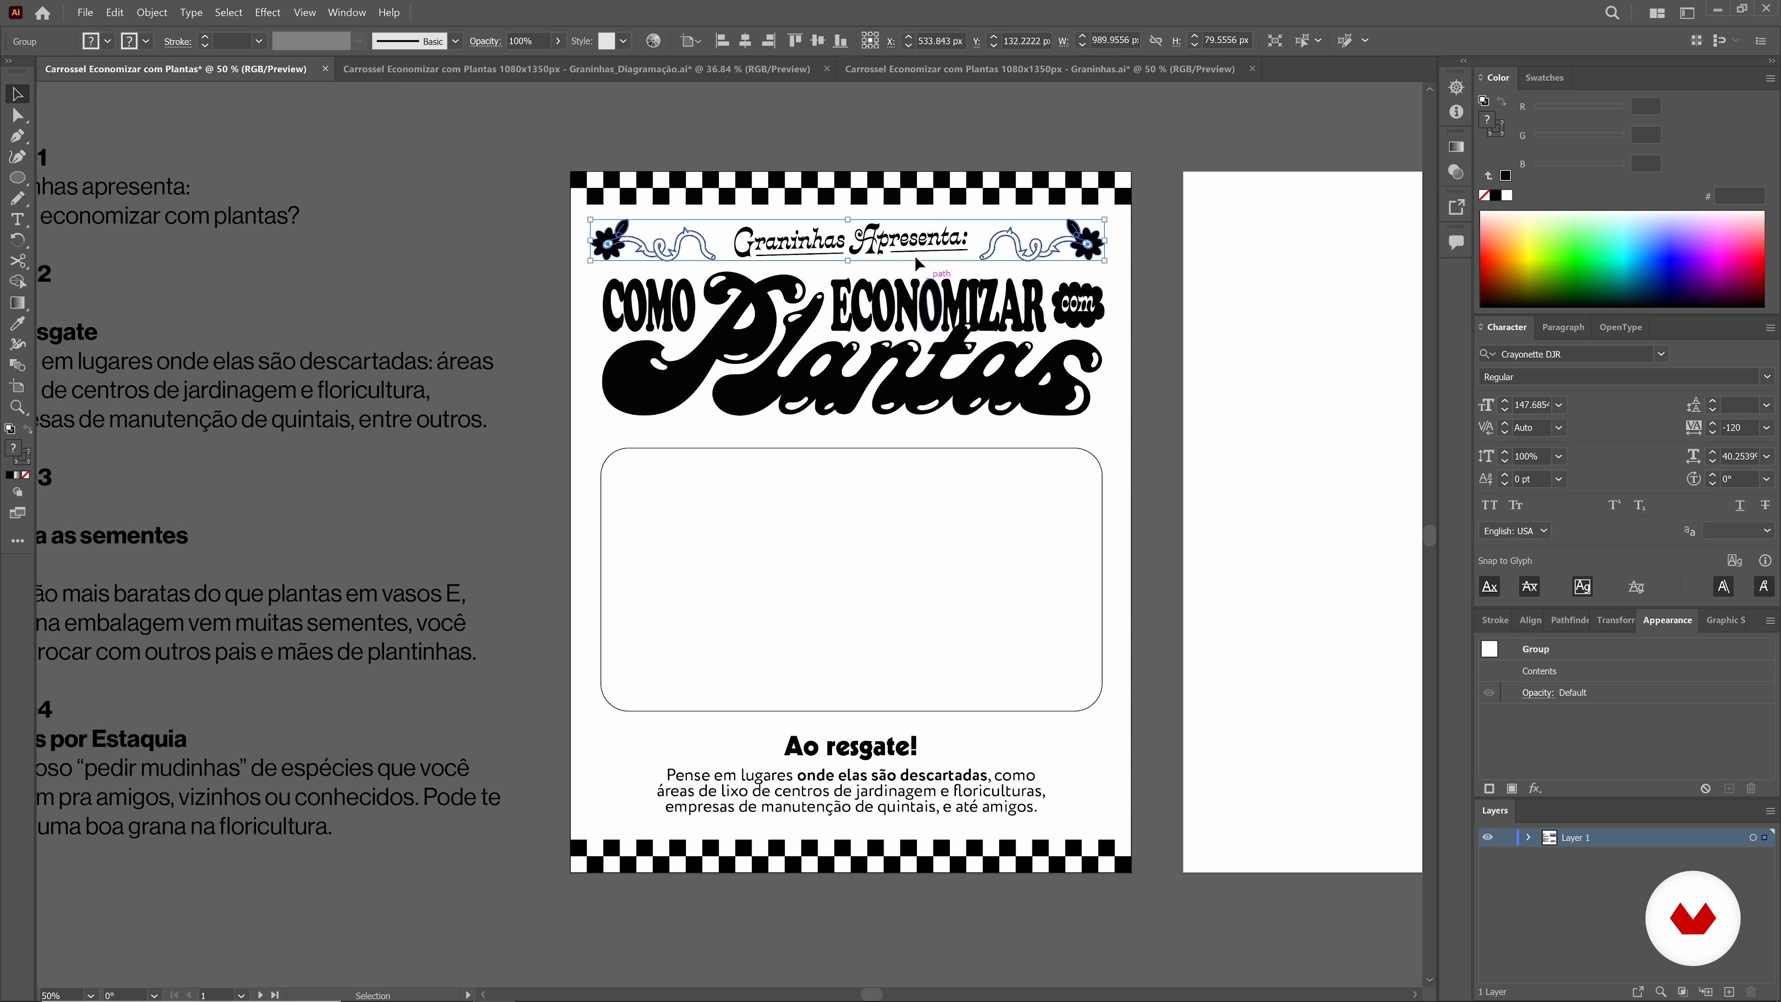Screen dimensions: 1781x1002
Task: Open the Comments panel icon
Action: point(1456,242)
